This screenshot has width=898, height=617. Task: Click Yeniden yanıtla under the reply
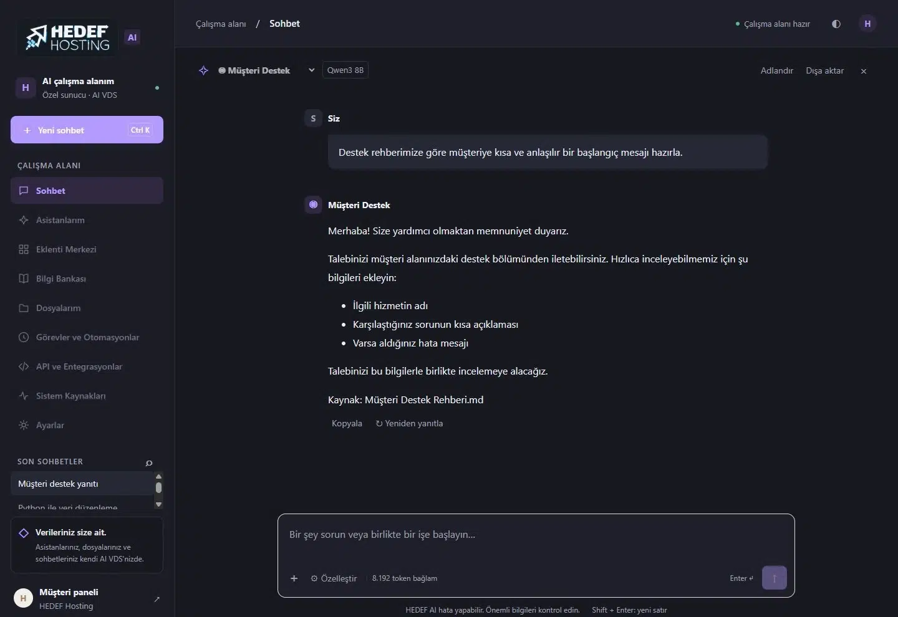(x=409, y=423)
